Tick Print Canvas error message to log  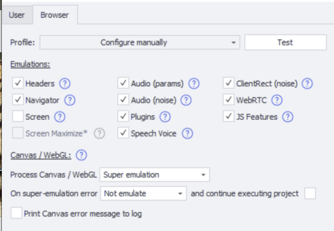tap(17, 213)
